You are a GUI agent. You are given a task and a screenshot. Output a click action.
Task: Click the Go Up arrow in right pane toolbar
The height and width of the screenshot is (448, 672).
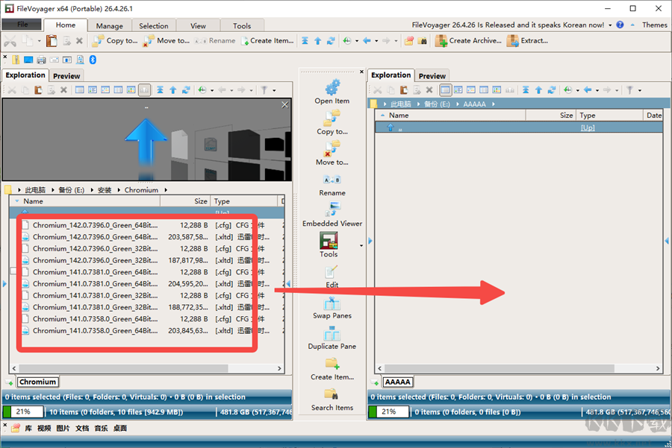pyautogui.click(x=538, y=90)
